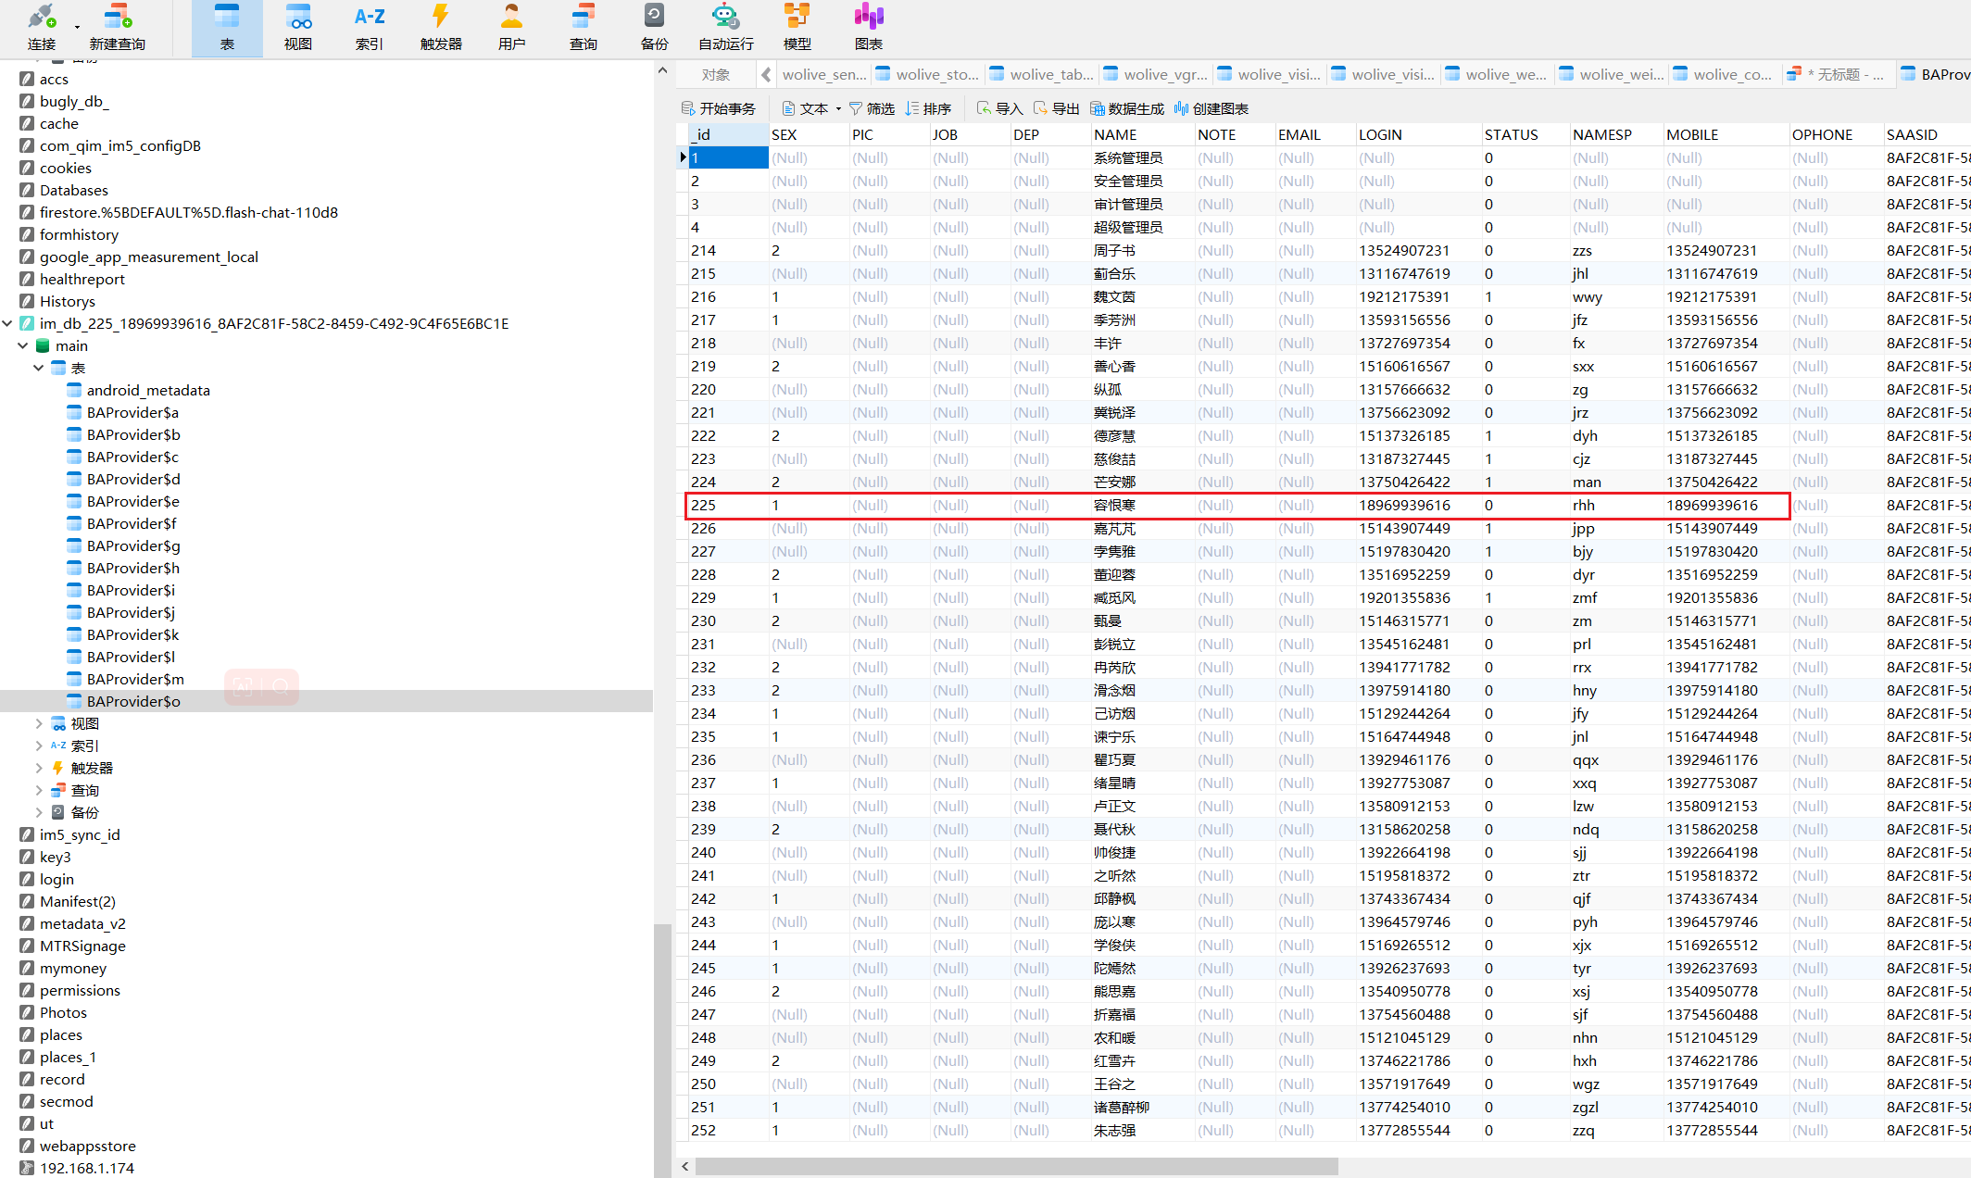Switch to the 对象 objects tab
Image resolution: width=1971 pixels, height=1178 pixels.
coord(715,74)
